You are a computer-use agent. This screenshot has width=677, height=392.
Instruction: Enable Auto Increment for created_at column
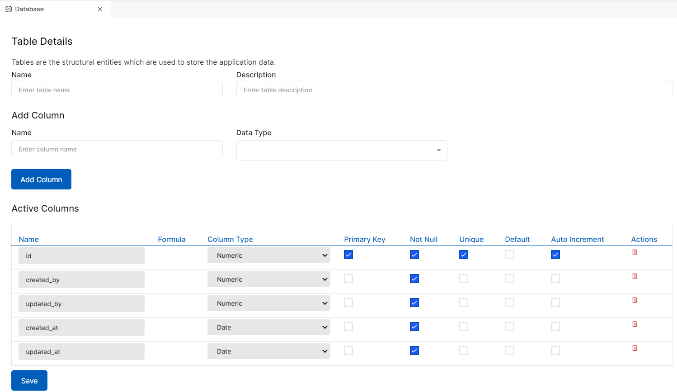(555, 326)
